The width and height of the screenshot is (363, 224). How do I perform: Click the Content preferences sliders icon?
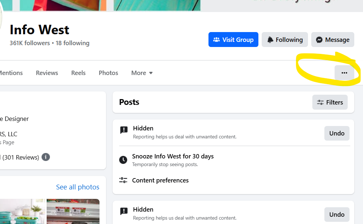tap(124, 180)
